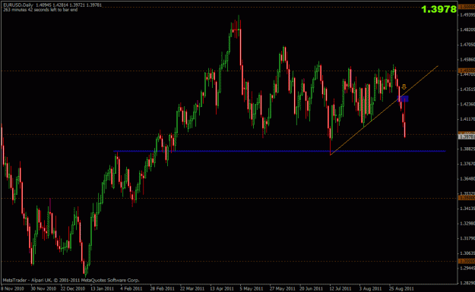Click the 1.3882 price scale label

click(467, 149)
